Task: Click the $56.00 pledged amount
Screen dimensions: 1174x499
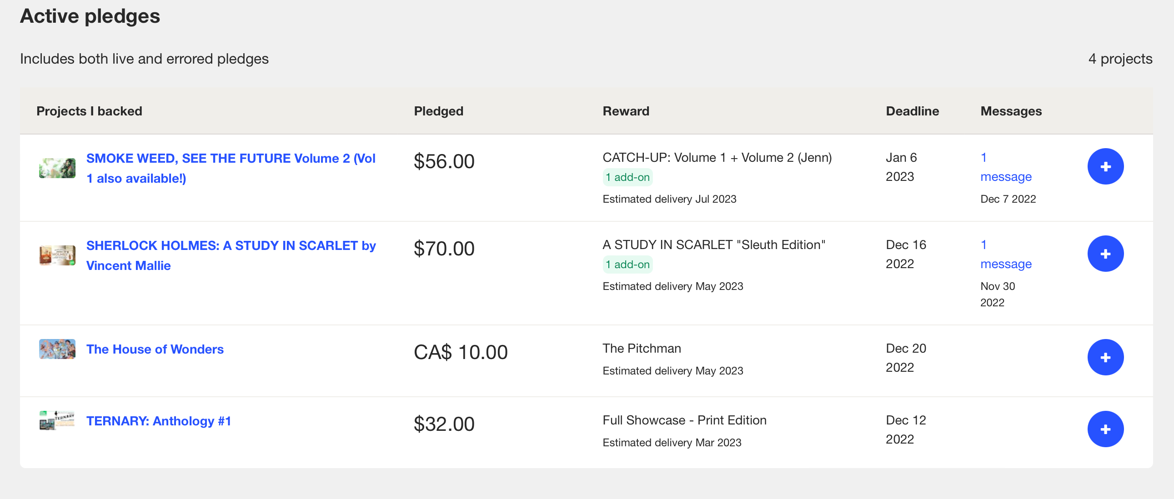Action: 444,161
